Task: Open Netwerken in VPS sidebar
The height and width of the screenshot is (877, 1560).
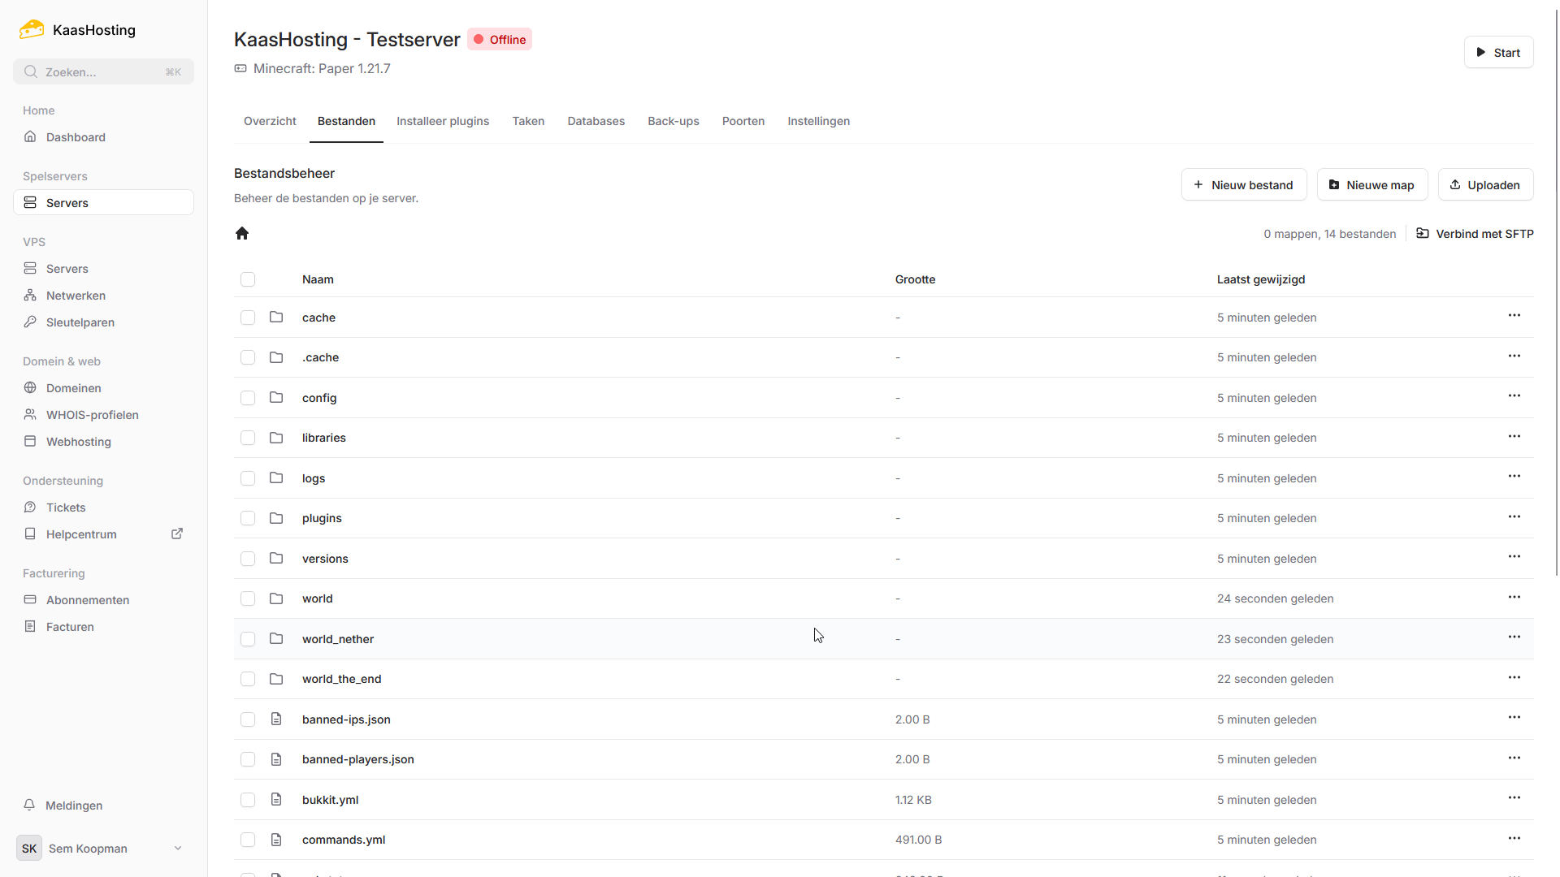Action: [76, 296]
